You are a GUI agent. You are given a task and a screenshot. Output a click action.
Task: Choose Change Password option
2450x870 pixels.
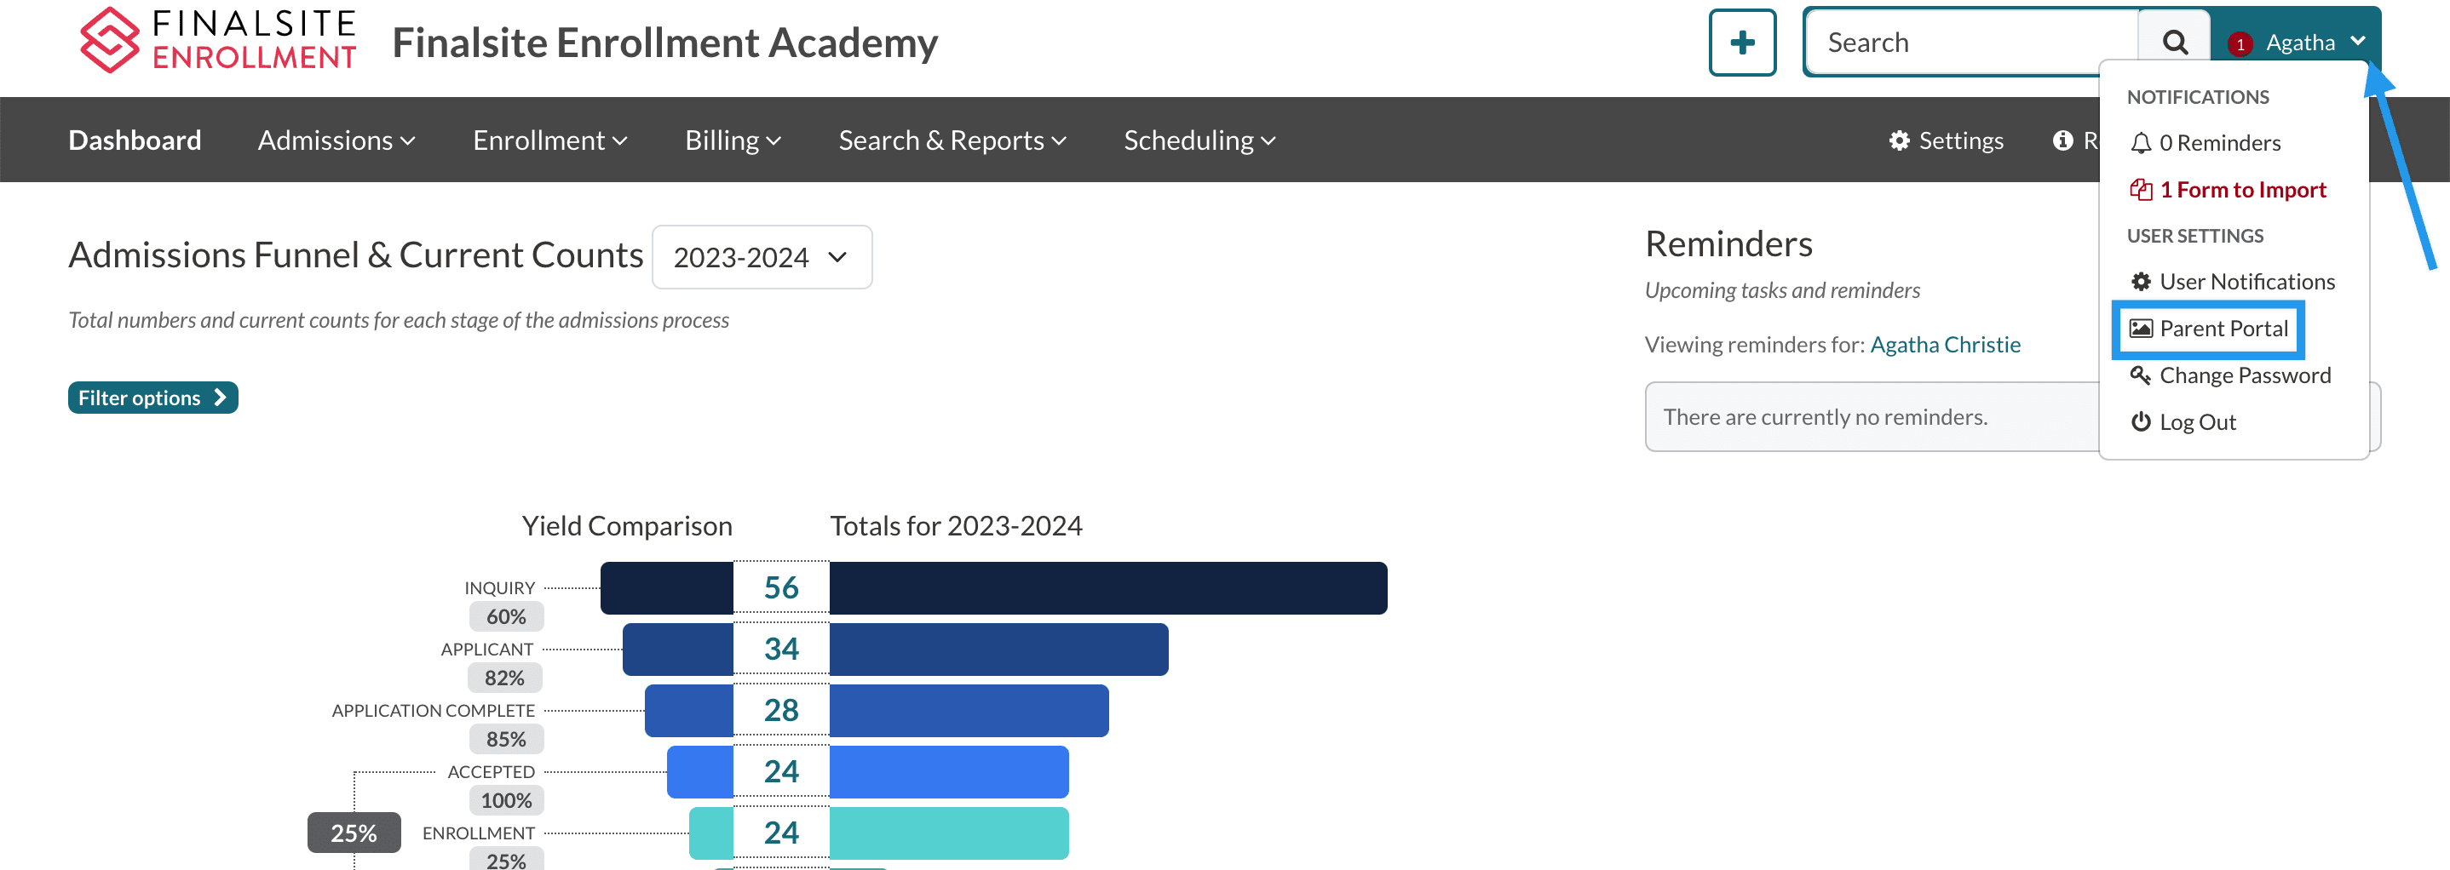point(2230,375)
